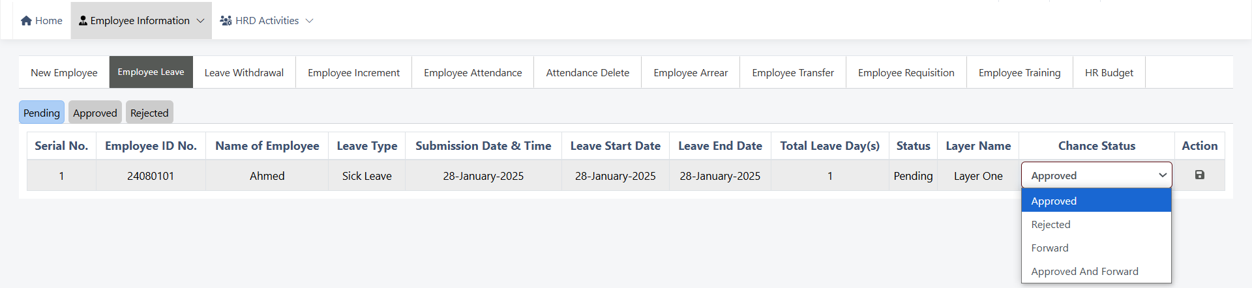Image resolution: width=1252 pixels, height=288 pixels.
Task: Choose the Forward option in dropdown
Action: point(1050,248)
